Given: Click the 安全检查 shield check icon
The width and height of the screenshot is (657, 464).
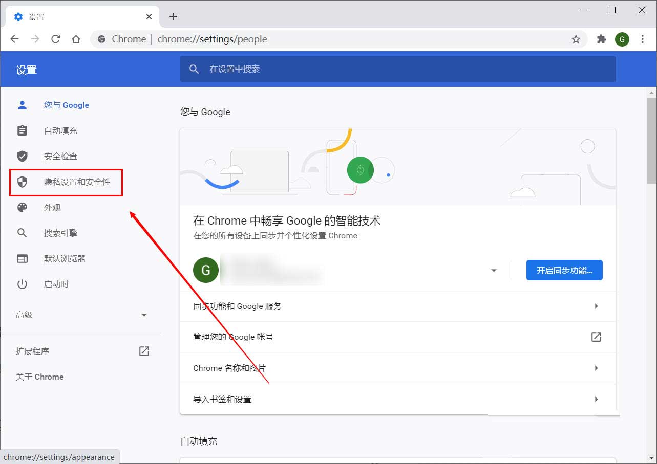Looking at the screenshot, I should pyautogui.click(x=22, y=156).
